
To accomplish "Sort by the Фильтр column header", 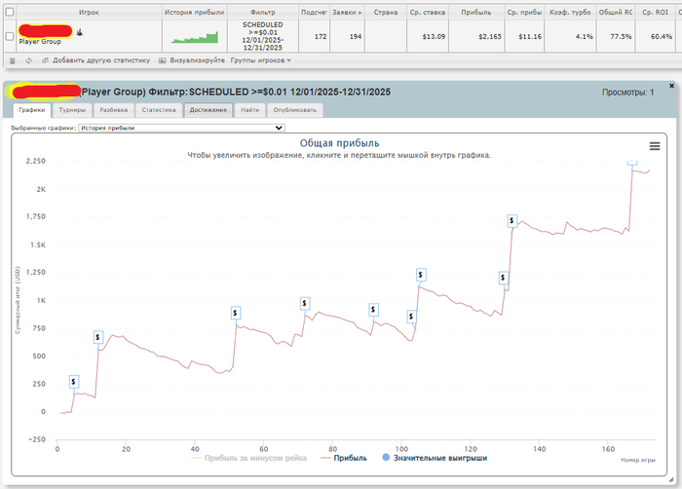I will pos(263,13).
